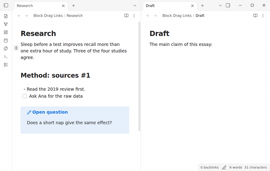Click the Research pane vertical scrollbar

(139, 76)
